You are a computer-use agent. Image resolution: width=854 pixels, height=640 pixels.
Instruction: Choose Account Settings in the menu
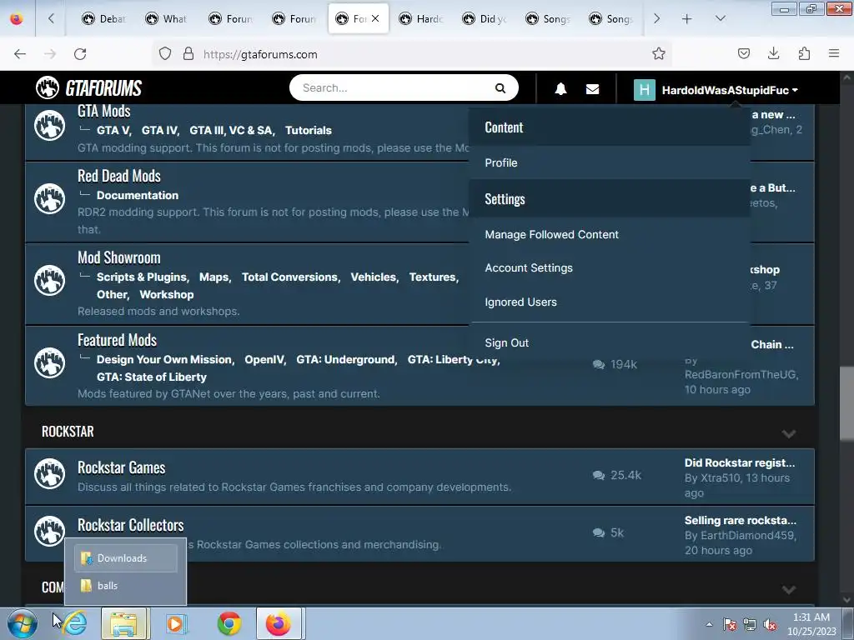529,267
